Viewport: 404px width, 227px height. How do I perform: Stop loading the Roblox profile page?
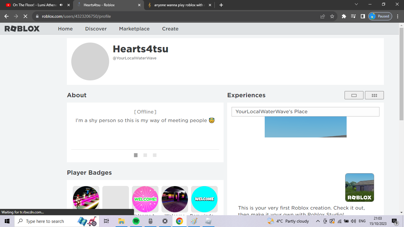(25, 16)
